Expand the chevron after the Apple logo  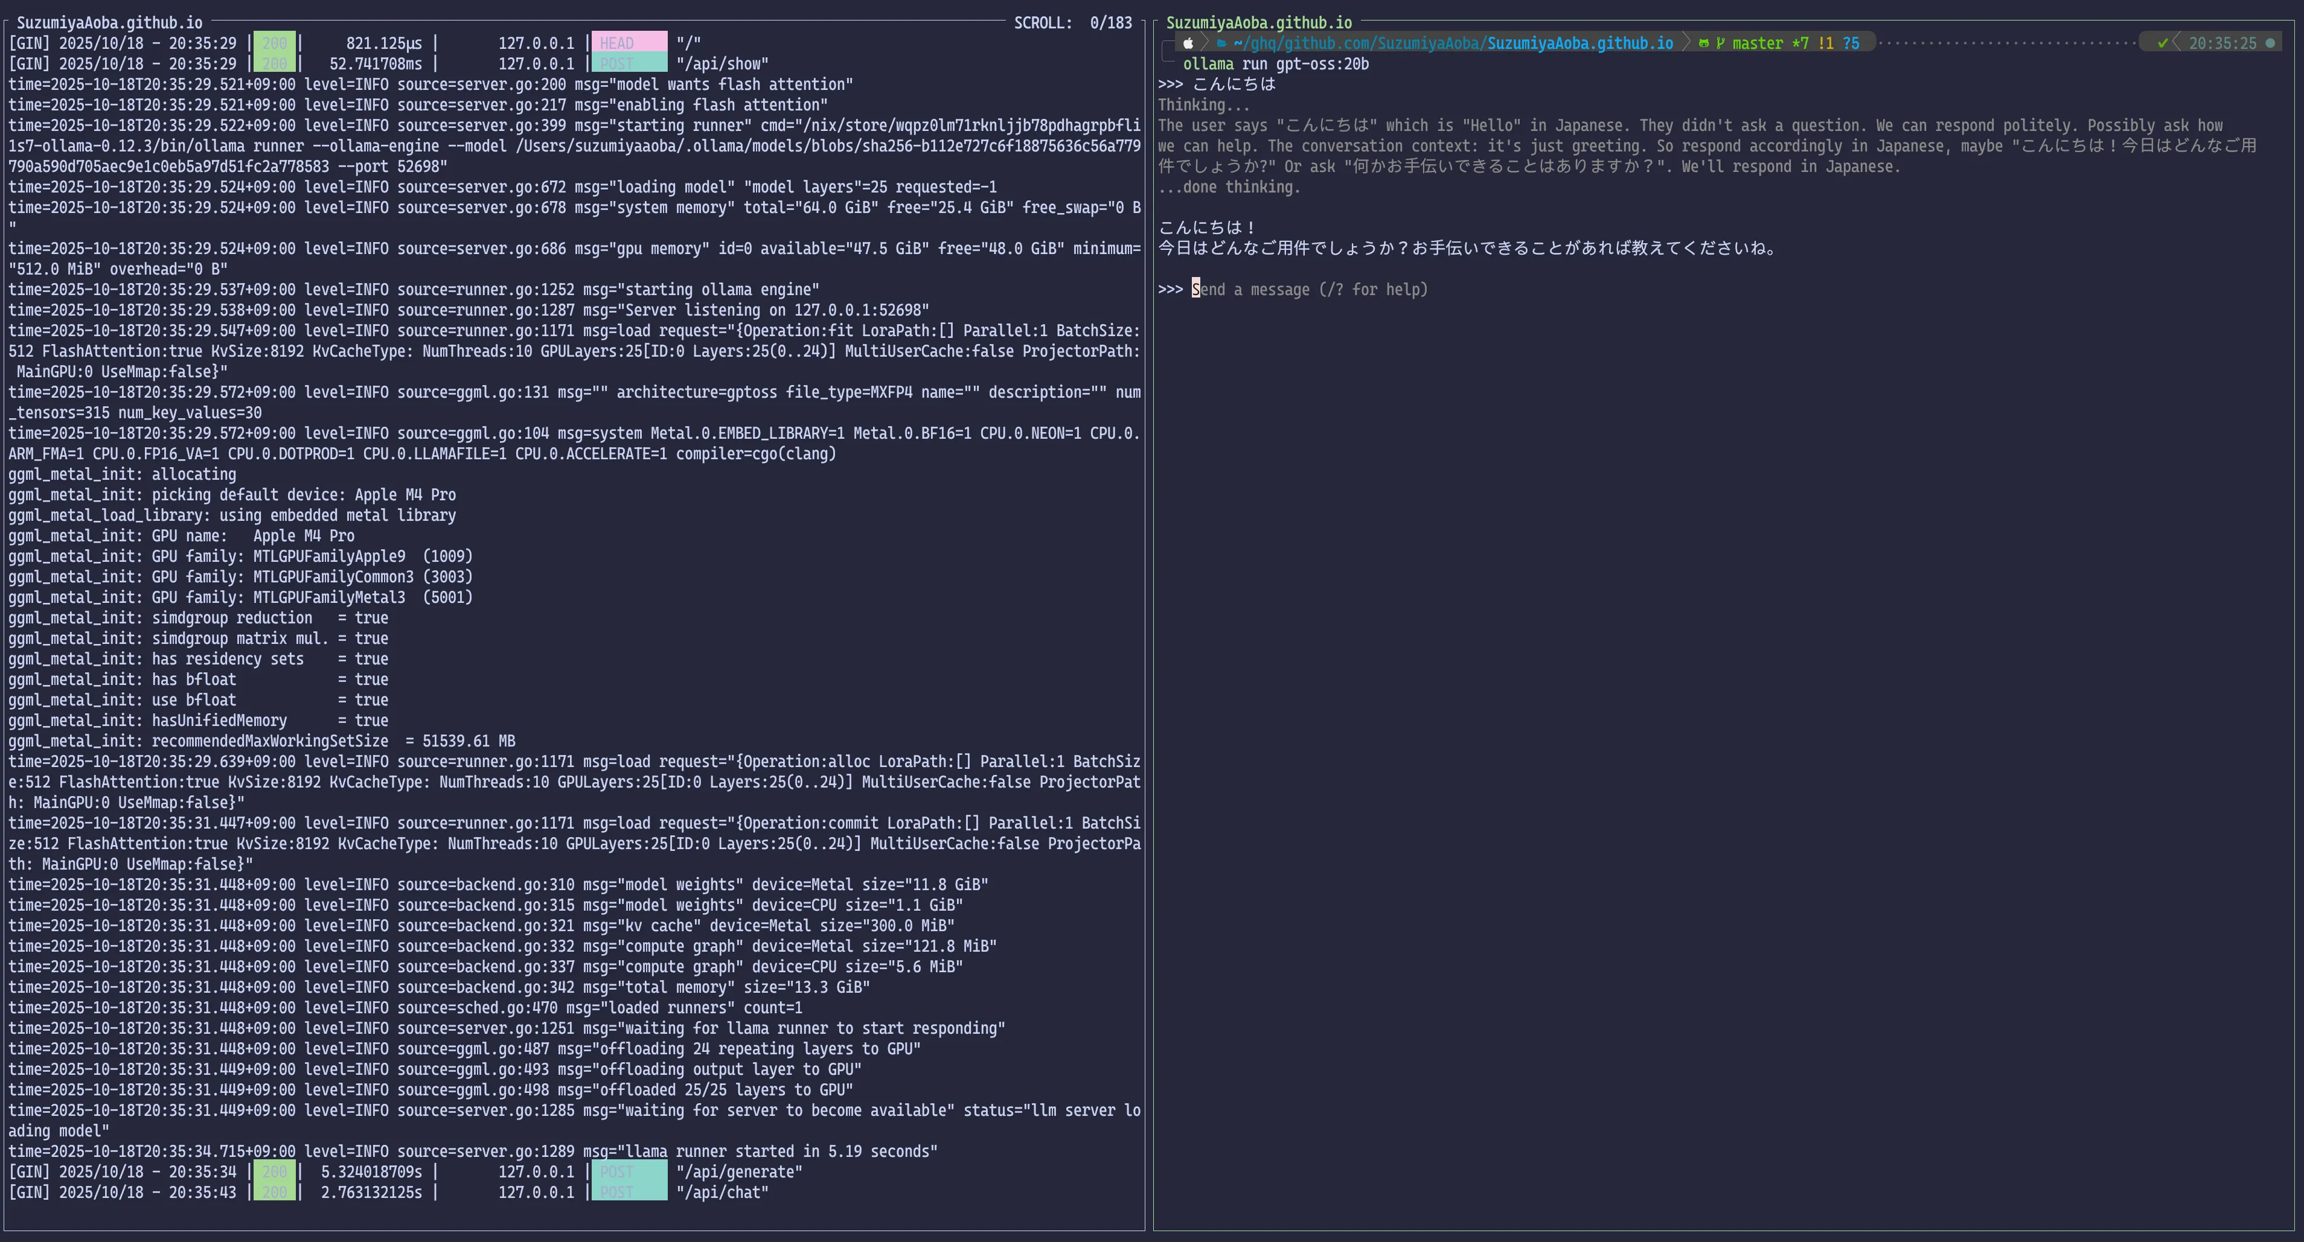point(1205,43)
